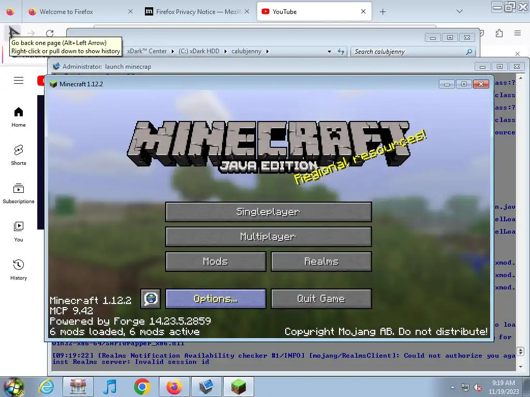Screen dimensions: 530x397
Task: Open the Windows Start menu
Action: (x=13, y=387)
